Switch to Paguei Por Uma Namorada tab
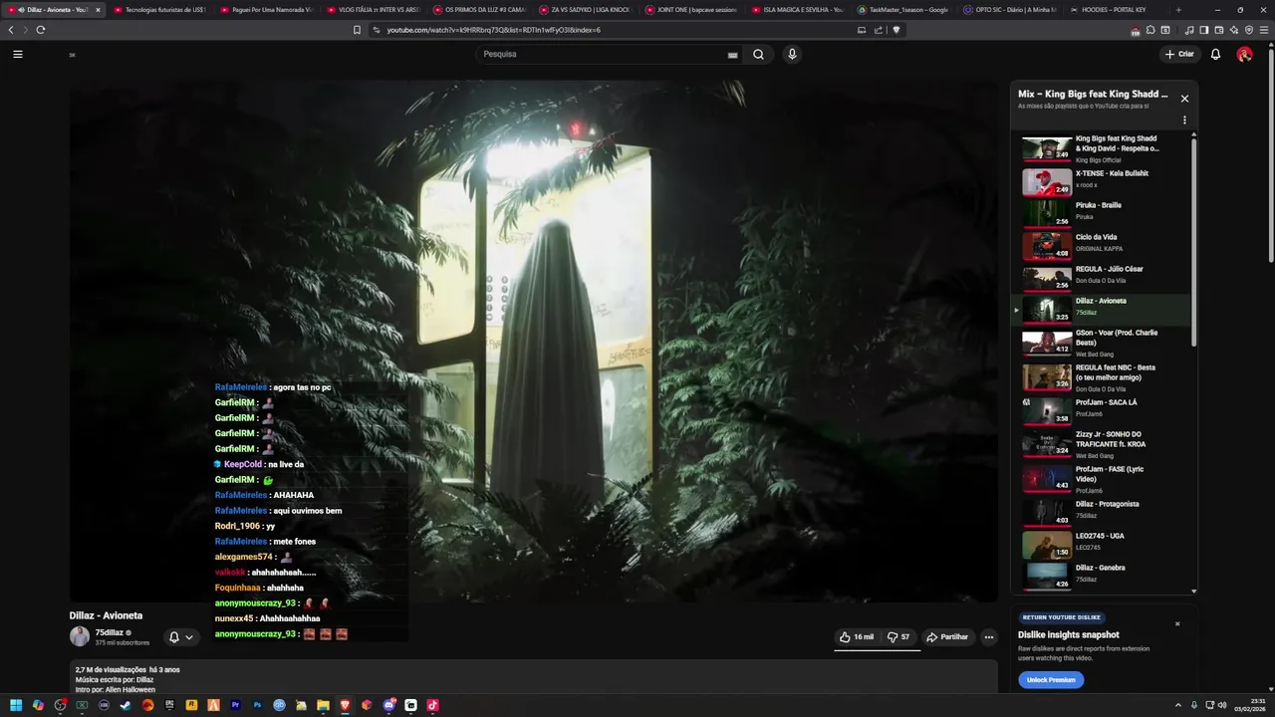1275x717 pixels. click(266, 9)
